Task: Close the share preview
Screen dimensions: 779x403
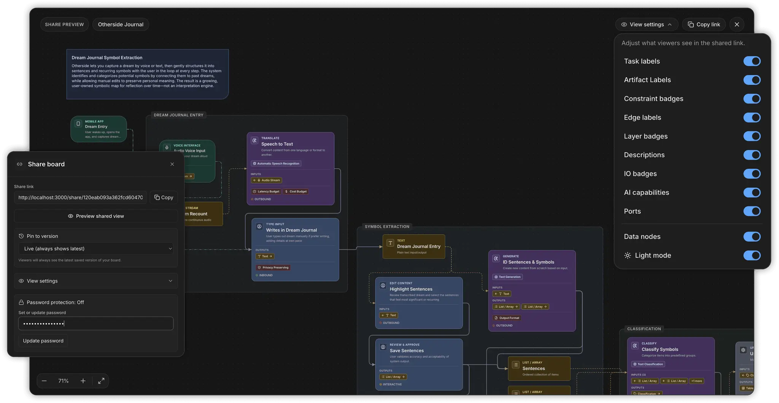Action: point(737,24)
